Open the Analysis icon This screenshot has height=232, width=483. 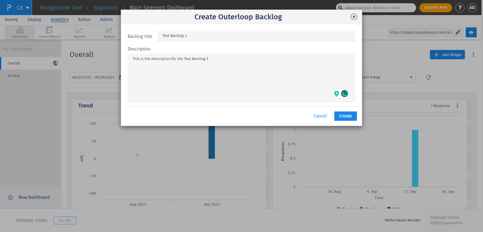pyautogui.click(x=109, y=30)
